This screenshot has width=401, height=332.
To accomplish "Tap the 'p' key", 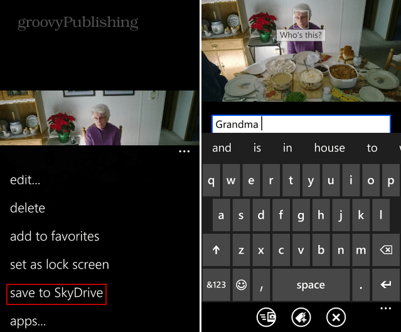I will click(x=391, y=180).
